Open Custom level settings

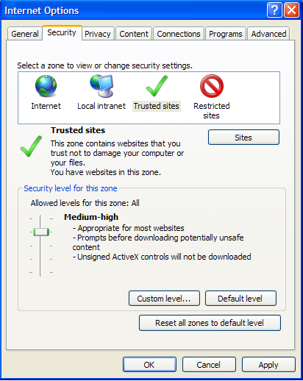pyautogui.click(x=164, y=299)
